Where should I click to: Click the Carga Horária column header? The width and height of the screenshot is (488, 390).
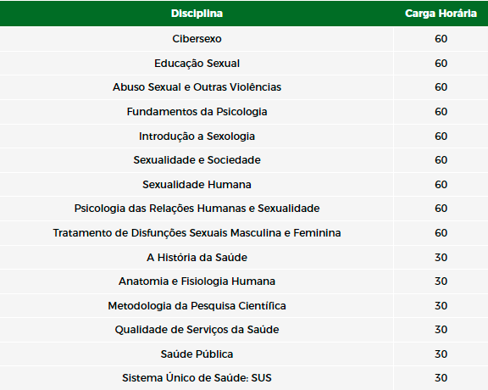[441, 14]
